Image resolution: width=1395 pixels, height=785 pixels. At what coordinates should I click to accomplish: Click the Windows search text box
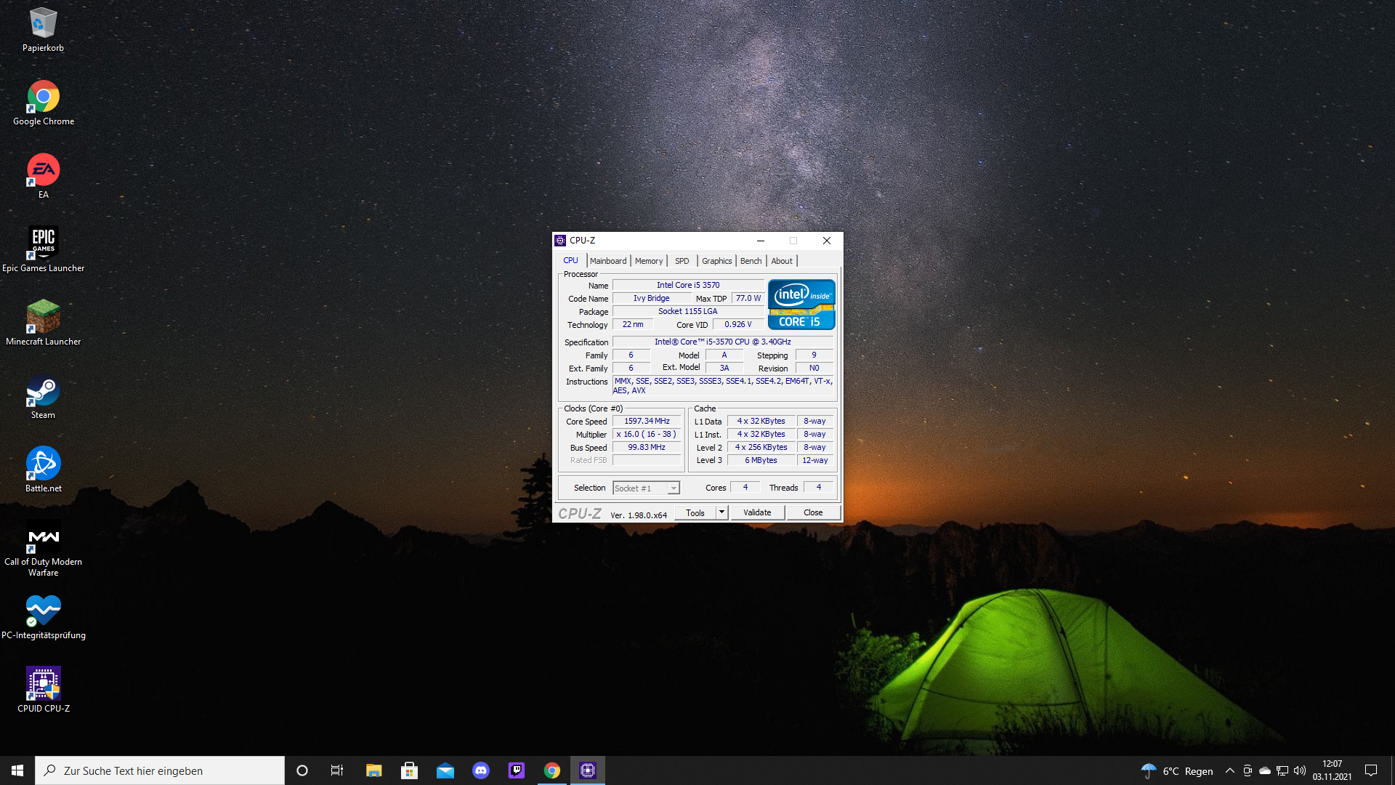point(160,770)
